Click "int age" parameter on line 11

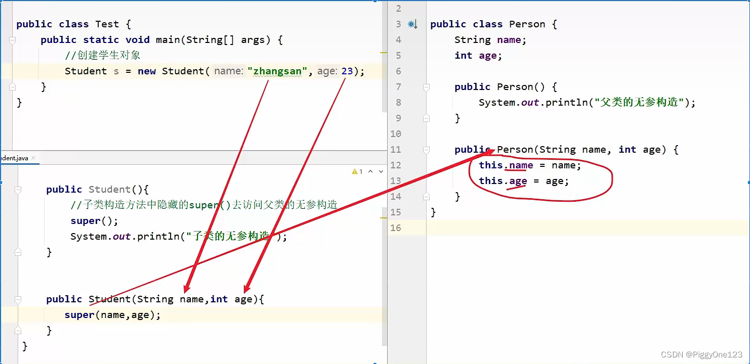click(640, 150)
